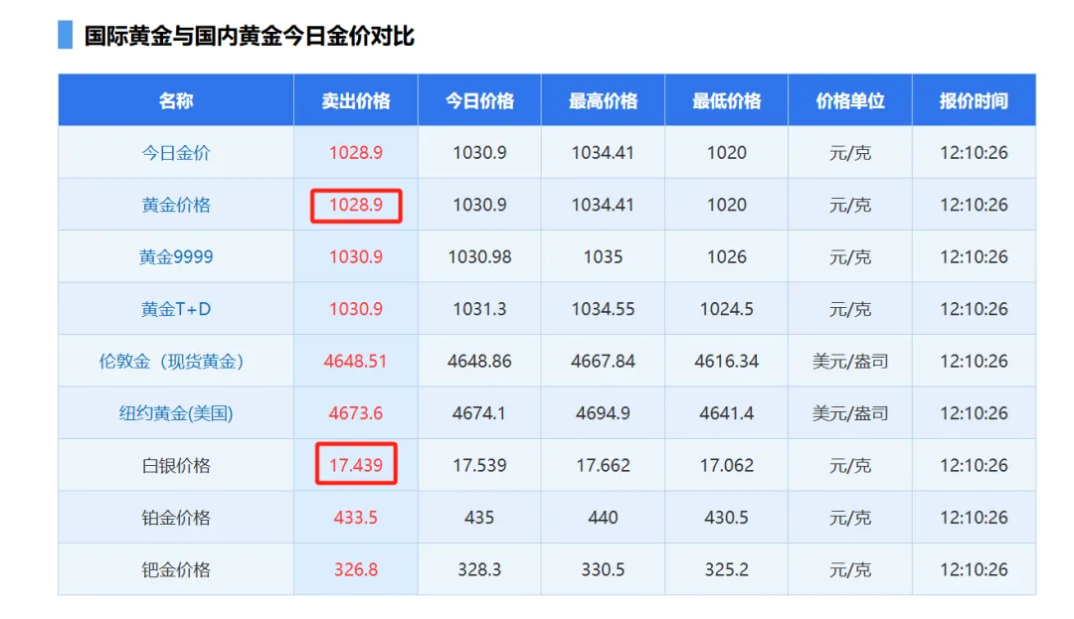Open the 今日金价 link
This screenshot has width=1074, height=619.
176,153
